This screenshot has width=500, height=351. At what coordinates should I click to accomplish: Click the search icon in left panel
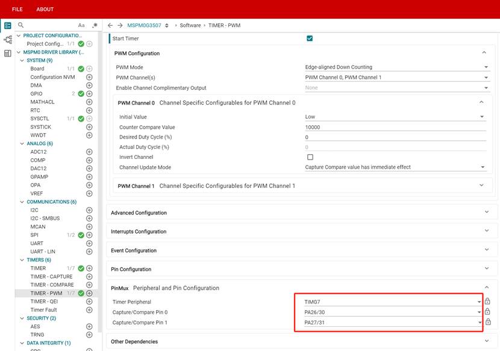tap(20, 25)
